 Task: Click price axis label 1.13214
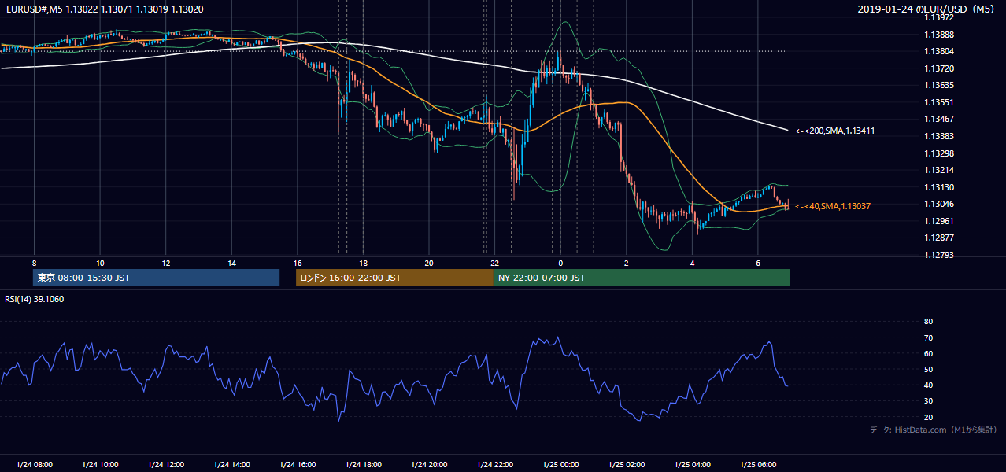(x=939, y=170)
